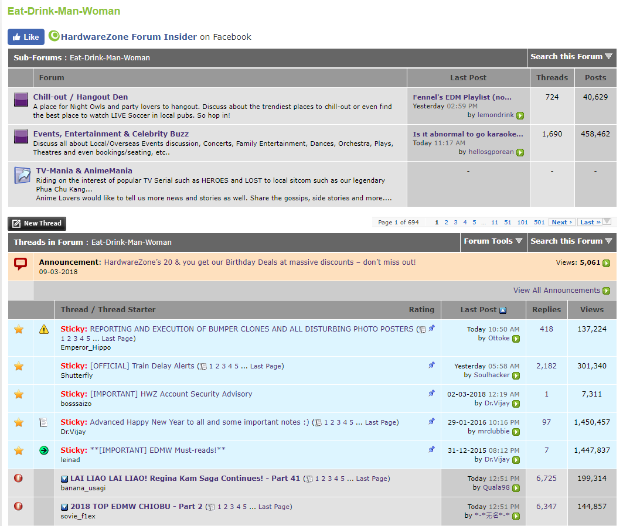The image size is (623, 526).
Task: Go to last post by lemondrink arrow
Action: point(520,115)
